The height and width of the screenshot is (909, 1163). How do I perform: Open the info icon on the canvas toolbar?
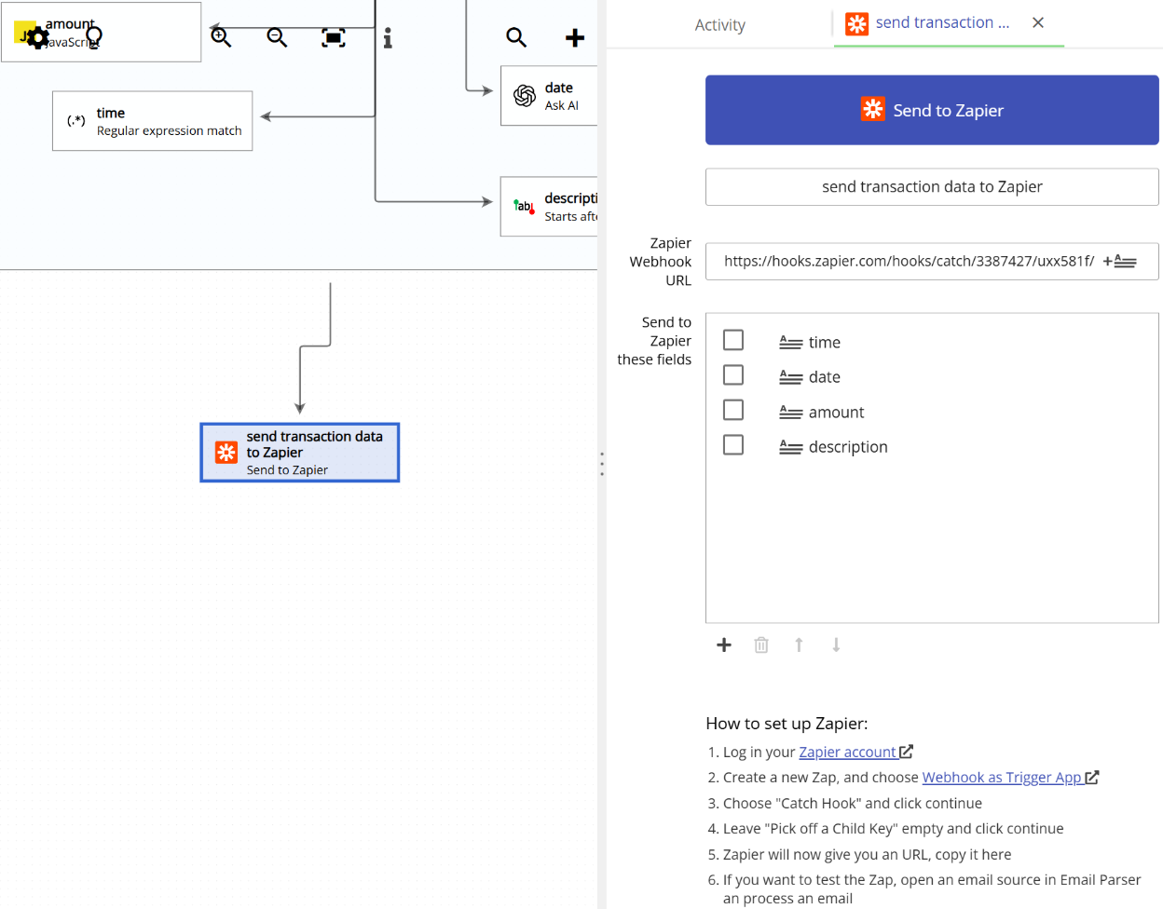coord(388,38)
